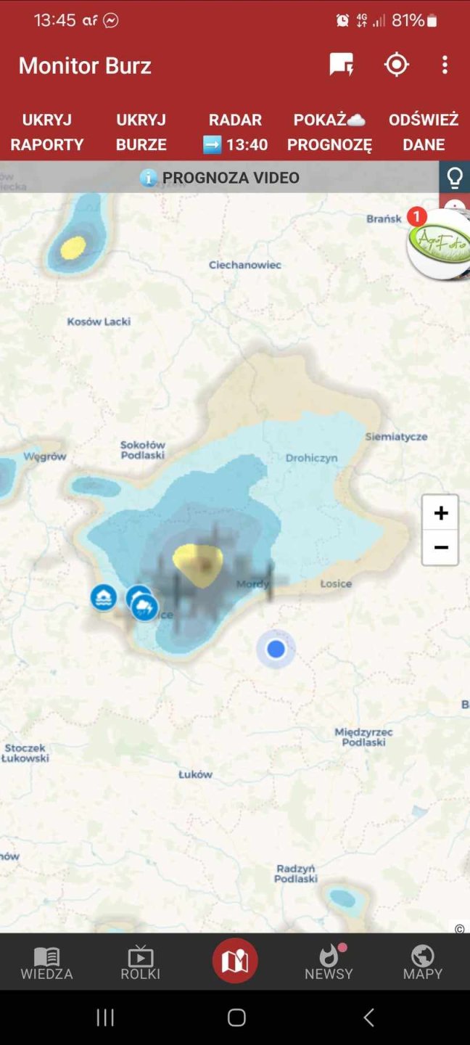Image resolution: width=470 pixels, height=1045 pixels.
Task: Tap the blue current location dot
Action: (276, 649)
